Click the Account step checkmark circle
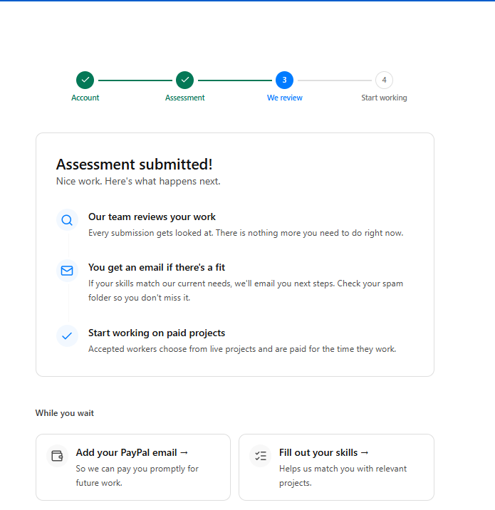This screenshot has width=495, height=510. (x=85, y=80)
